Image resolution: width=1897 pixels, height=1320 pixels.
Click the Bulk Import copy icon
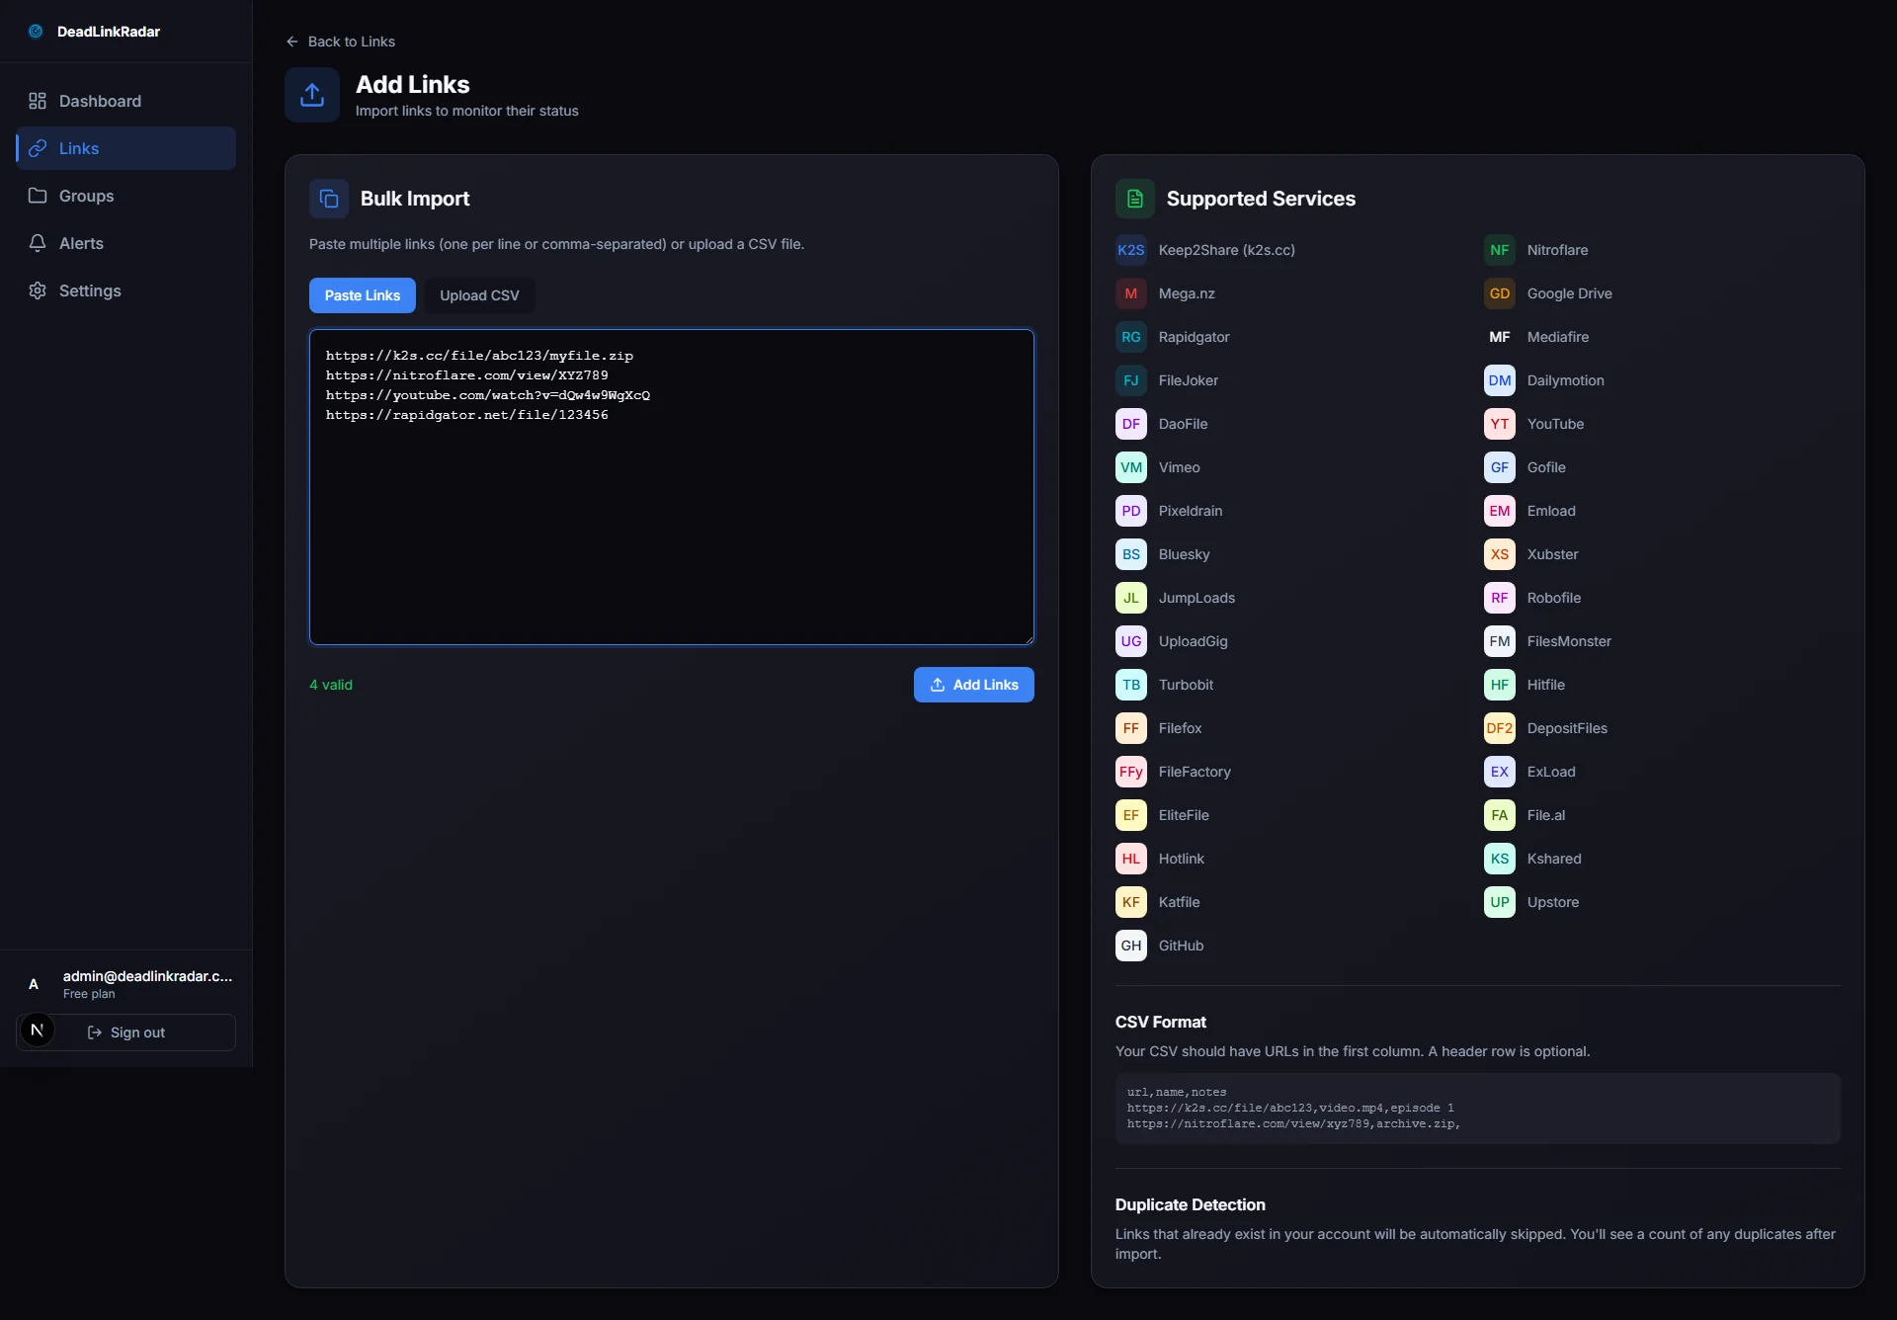[329, 199]
